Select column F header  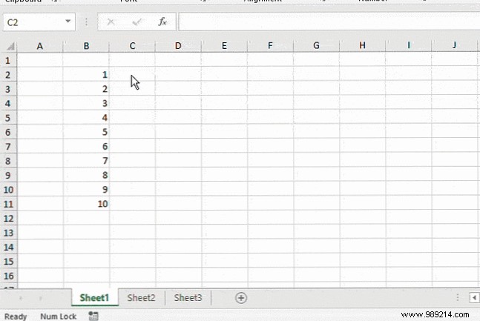(x=270, y=46)
